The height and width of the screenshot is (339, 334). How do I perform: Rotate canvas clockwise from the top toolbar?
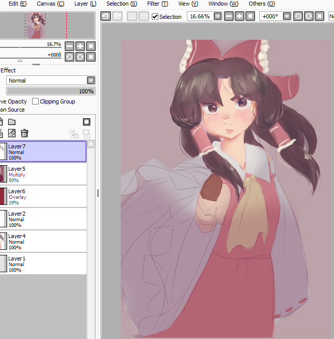[309, 16]
